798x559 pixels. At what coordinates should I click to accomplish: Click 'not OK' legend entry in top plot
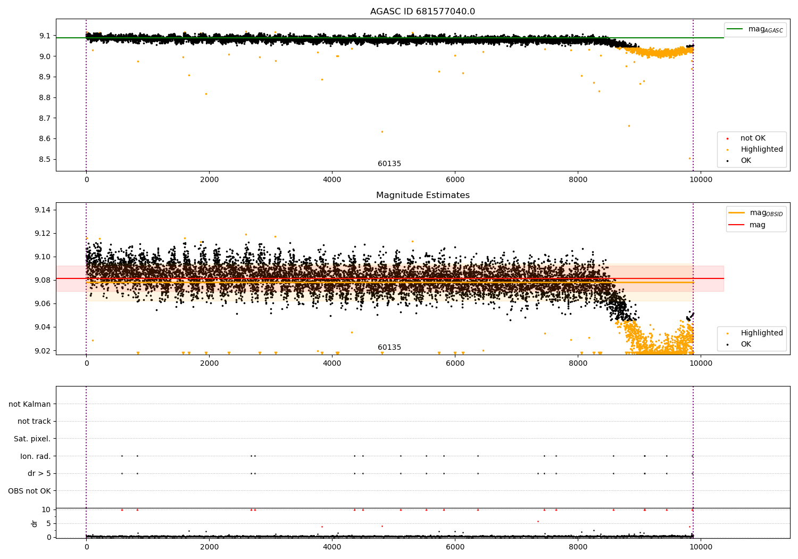coord(753,138)
